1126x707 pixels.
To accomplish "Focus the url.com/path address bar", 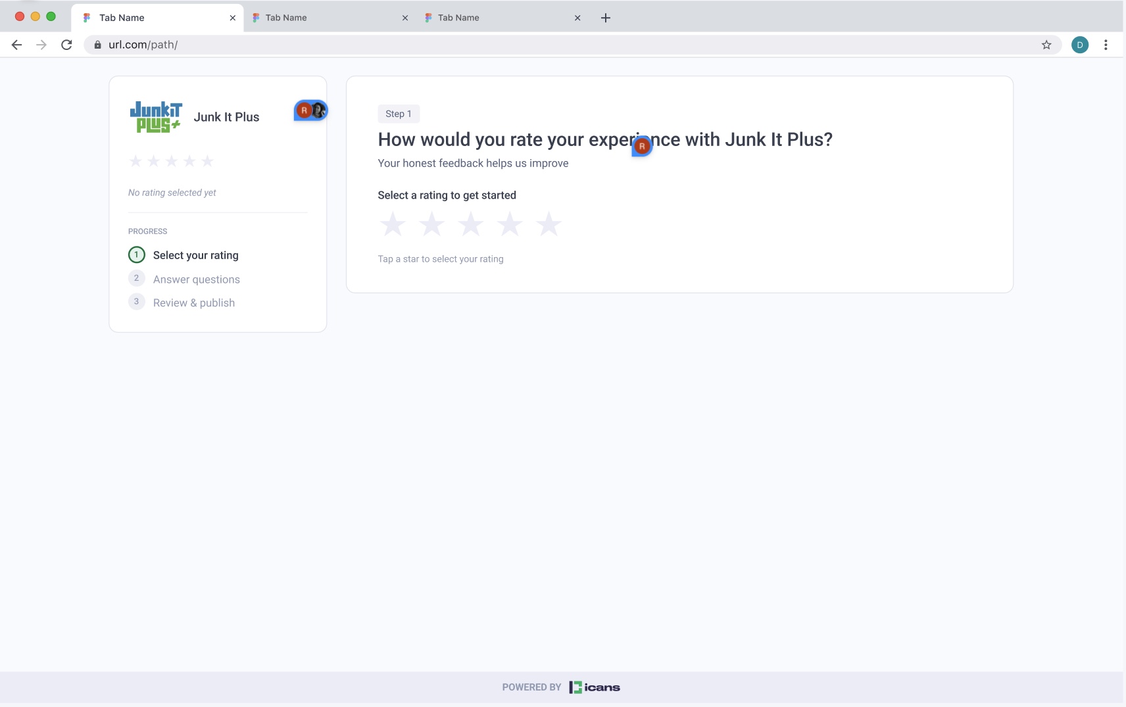I will (x=572, y=45).
